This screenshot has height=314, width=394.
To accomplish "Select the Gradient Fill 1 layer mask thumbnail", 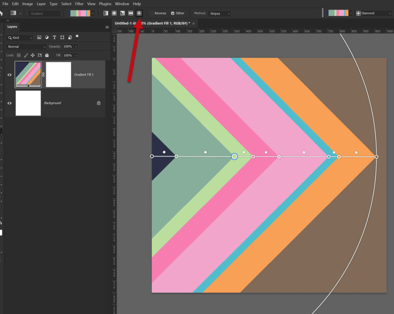I will [x=59, y=74].
